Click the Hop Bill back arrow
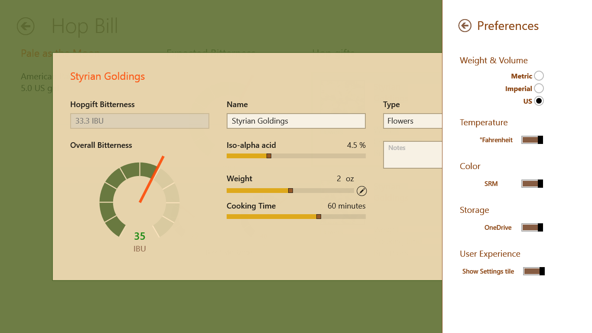Viewport: 592px width, 333px height. (26, 26)
